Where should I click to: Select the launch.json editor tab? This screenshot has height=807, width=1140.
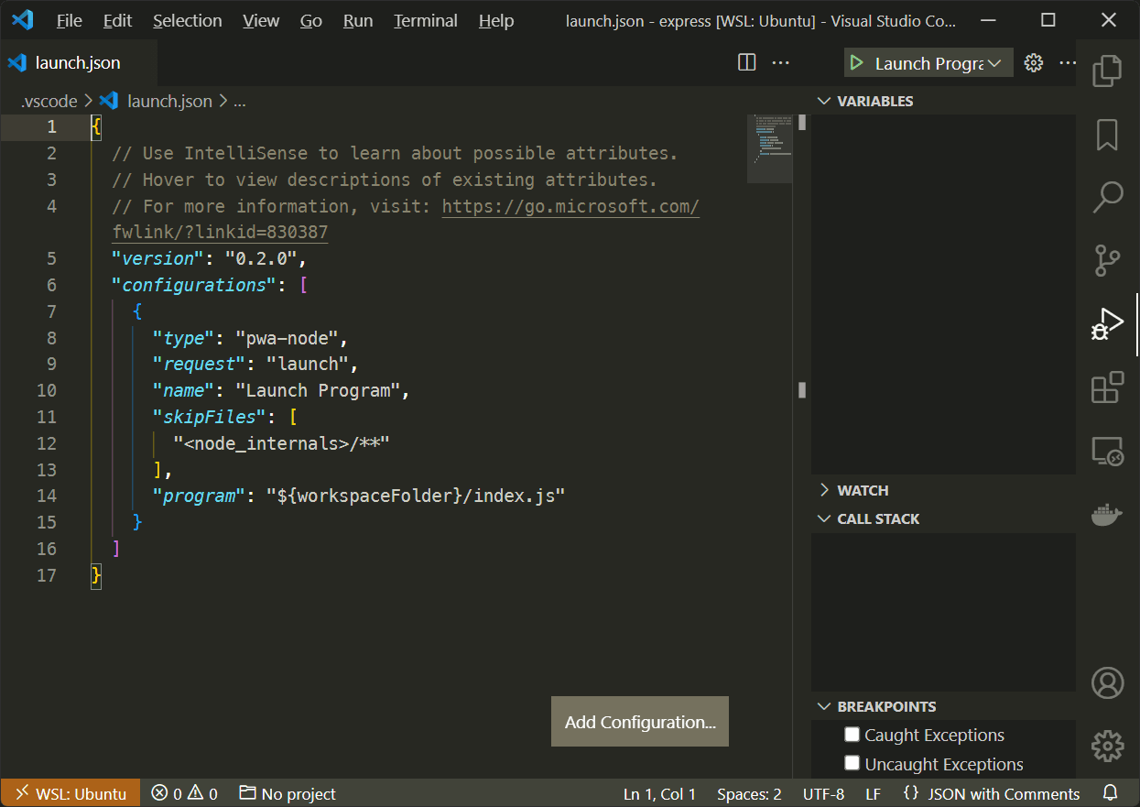[x=78, y=62]
